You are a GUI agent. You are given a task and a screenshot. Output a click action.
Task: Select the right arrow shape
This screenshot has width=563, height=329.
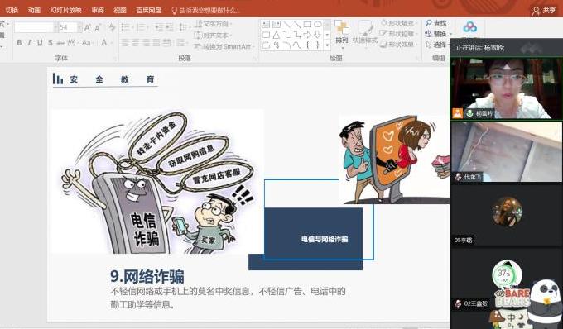pyautogui.click(x=307, y=35)
